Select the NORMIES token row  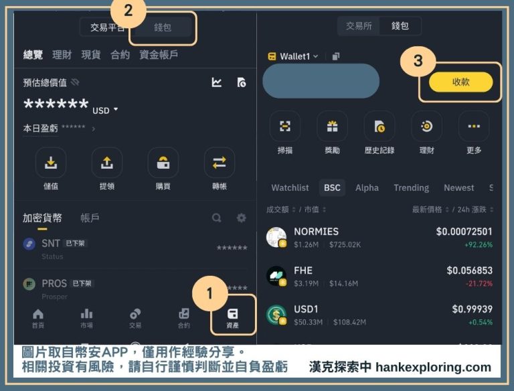(379, 238)
